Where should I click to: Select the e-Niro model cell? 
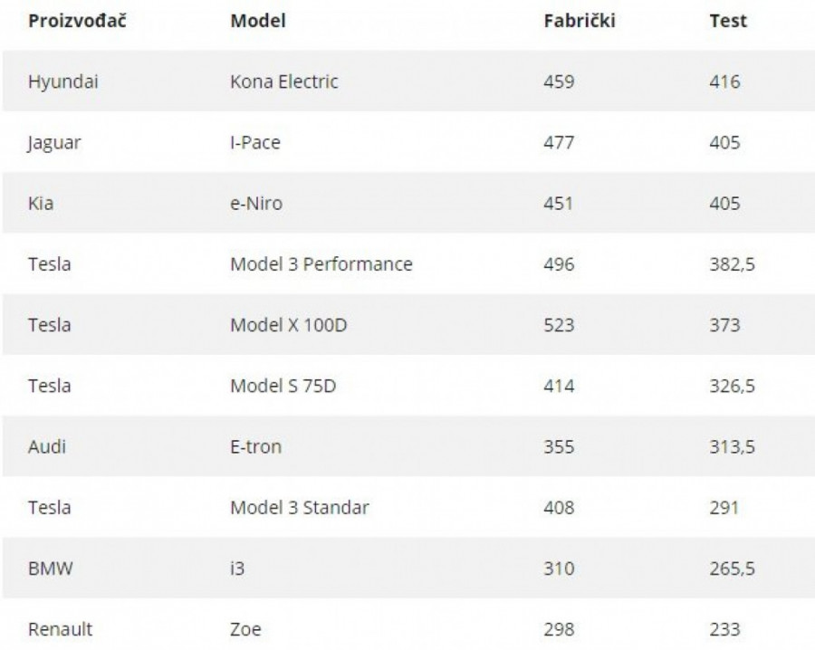[257, 203]
